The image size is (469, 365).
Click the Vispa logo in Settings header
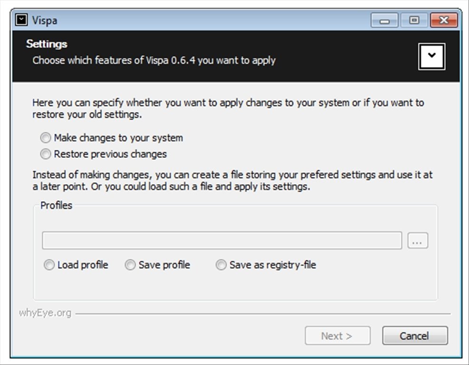[x=431, y=56]
